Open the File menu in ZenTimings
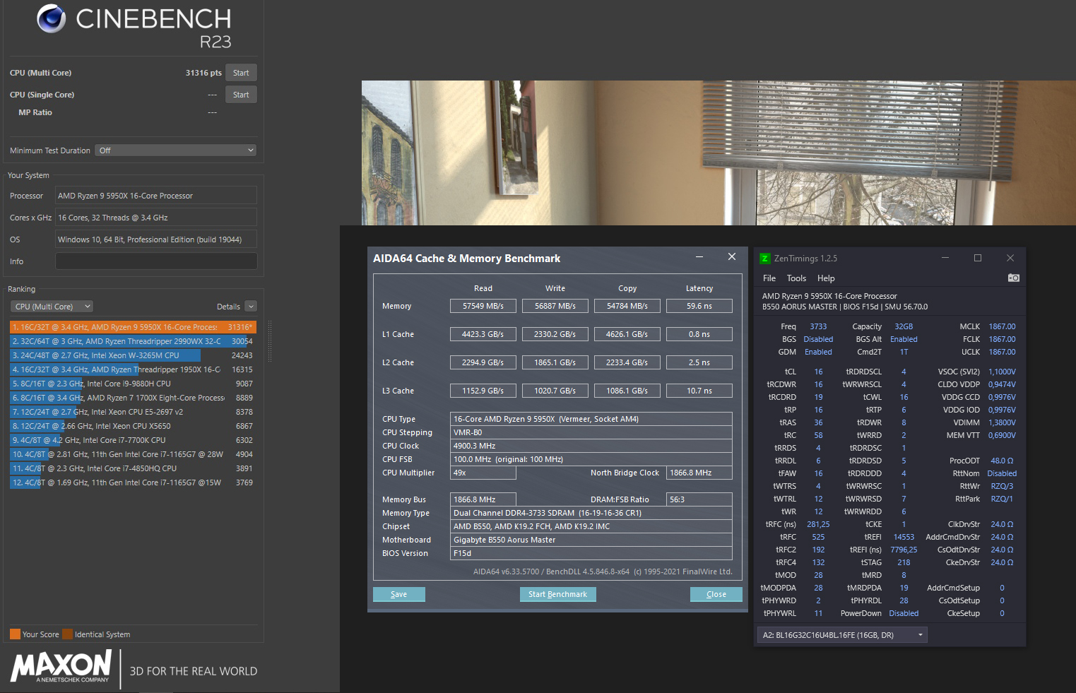This screenshot has height=693, width=1076. [769, 278]
